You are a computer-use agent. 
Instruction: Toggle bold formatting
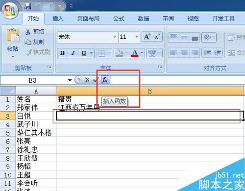pyautogui.click(x=62, y=53)
